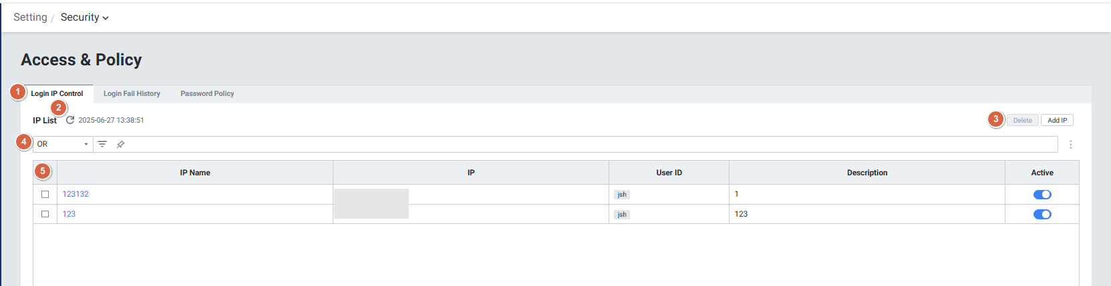
Task: Select the checkbox for row 123
Action: pyautogui.click(x=45, y=214)
